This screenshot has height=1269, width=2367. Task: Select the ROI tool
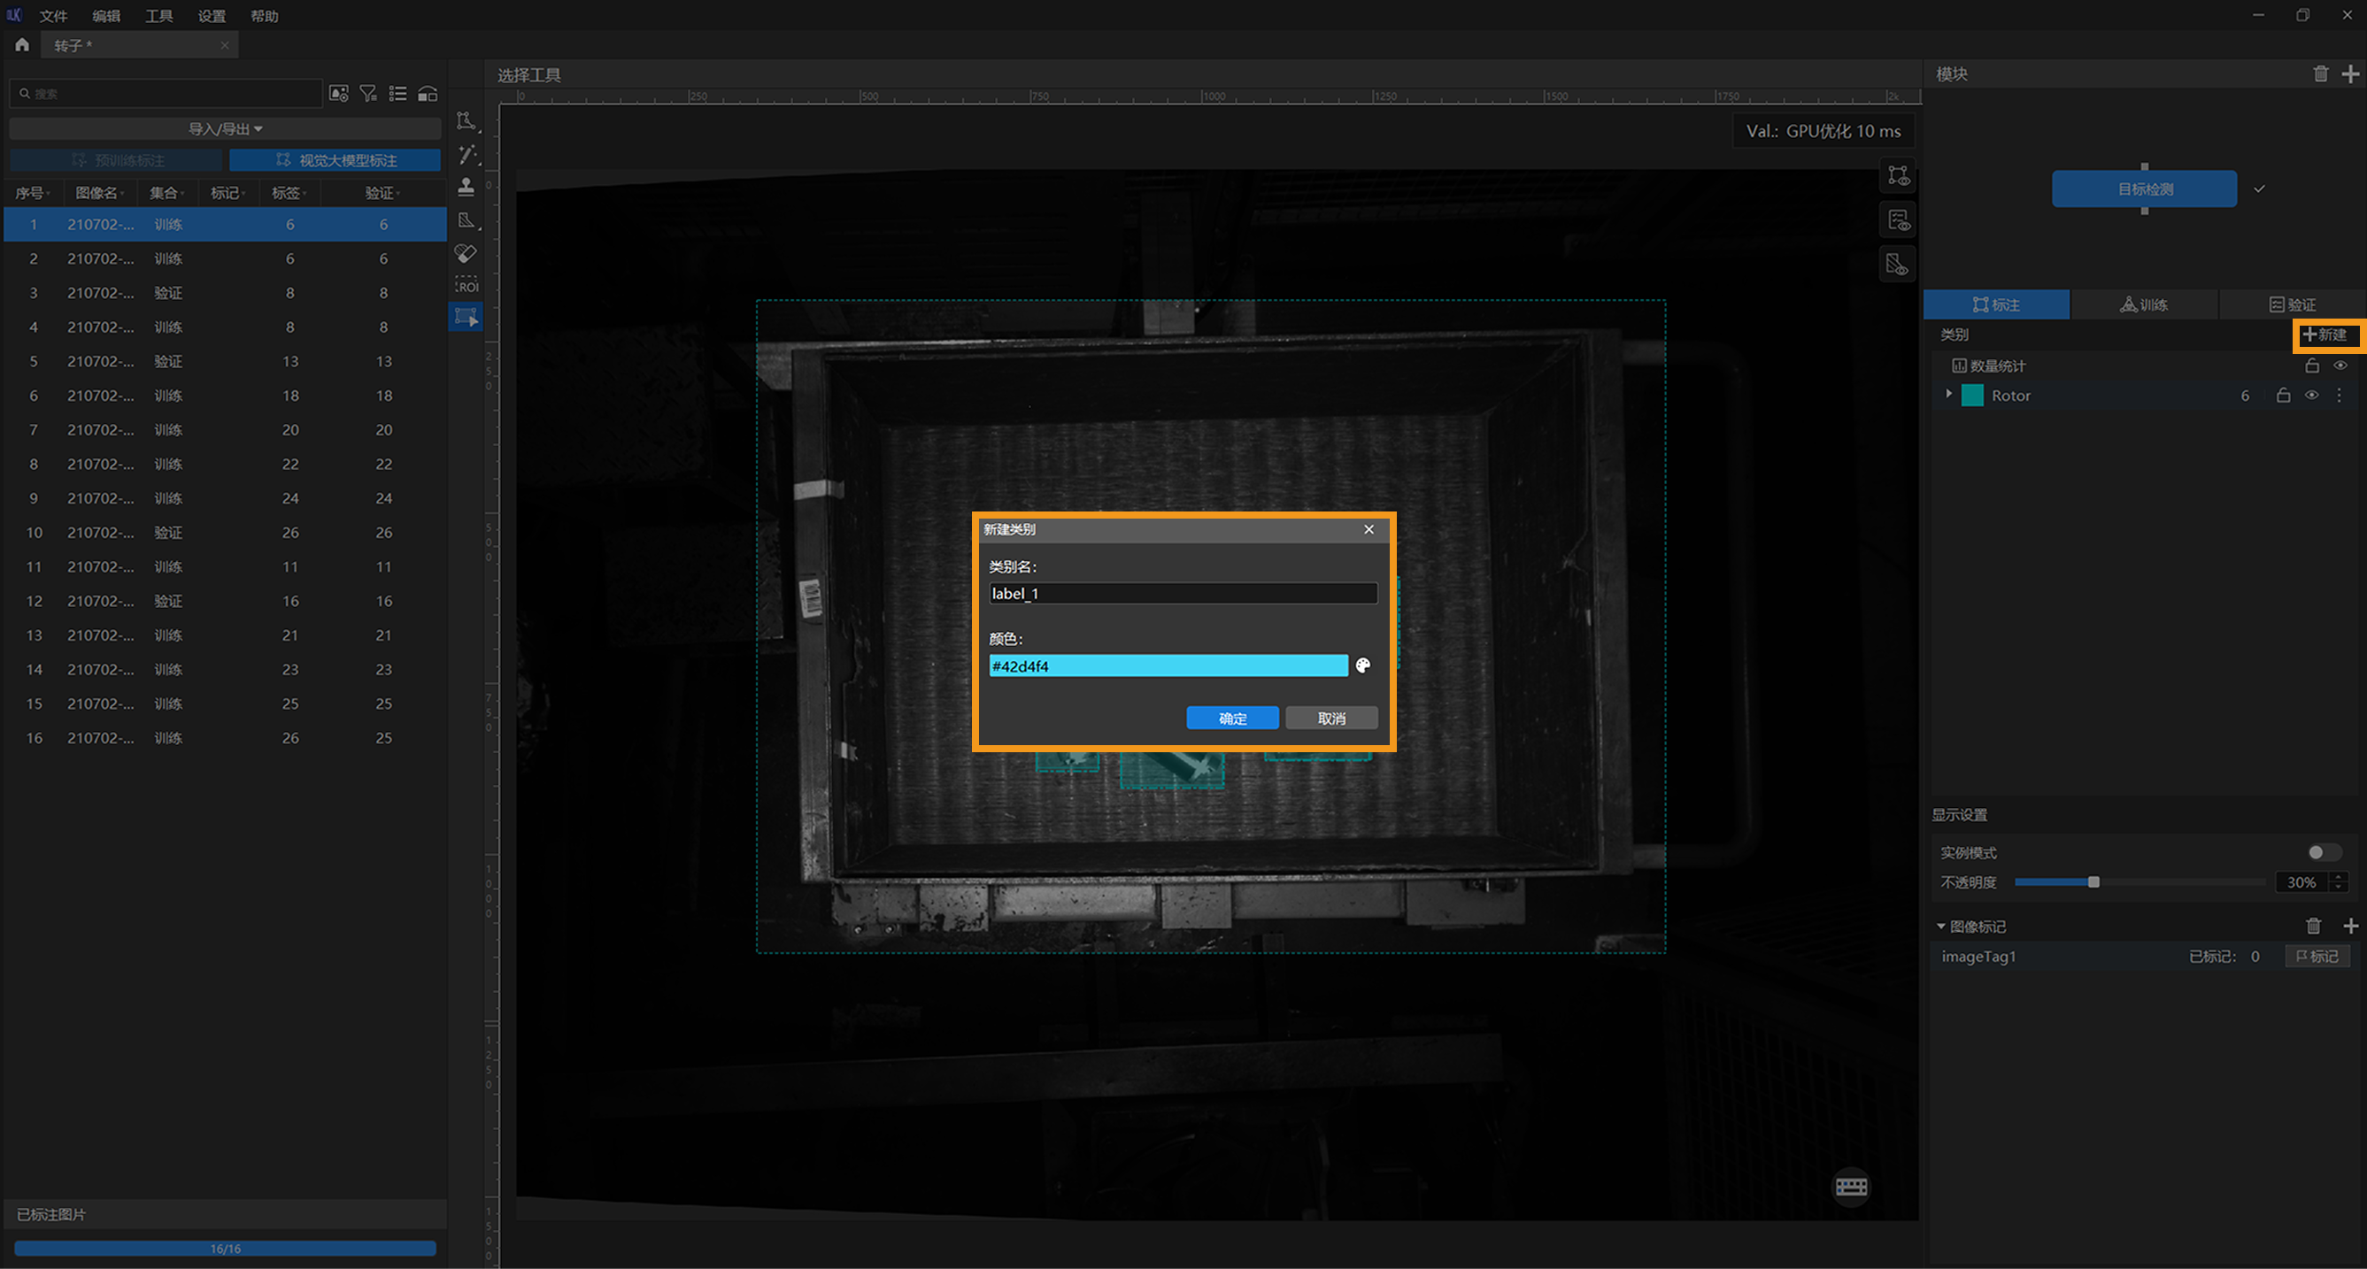[466, 285]
